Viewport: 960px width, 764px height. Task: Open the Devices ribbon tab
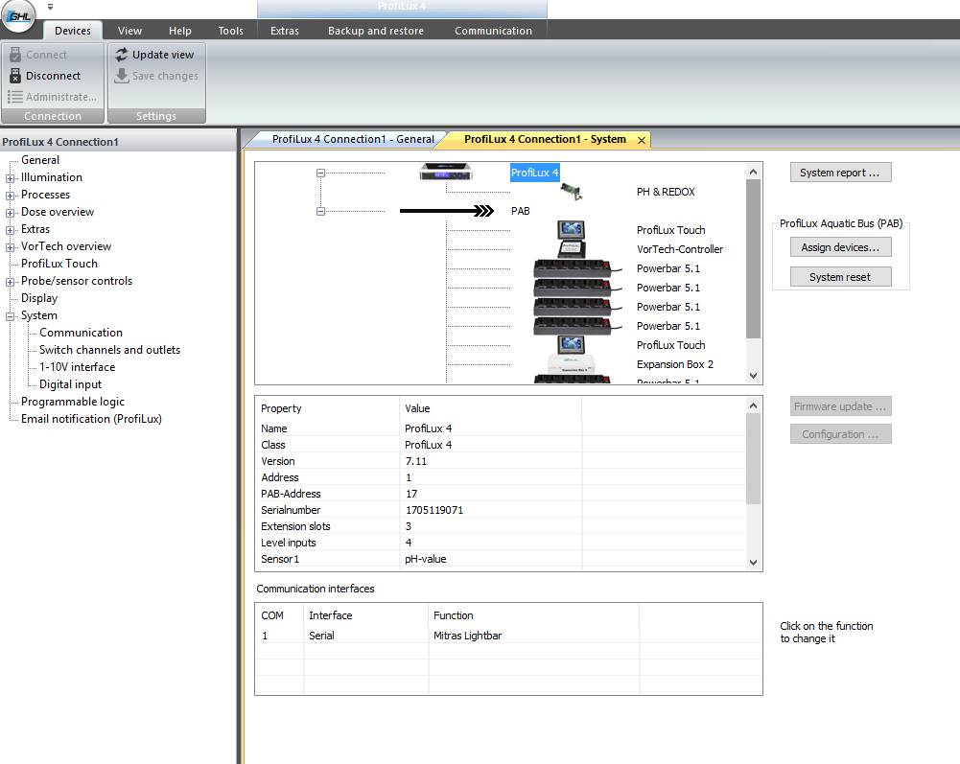(72, 31)
